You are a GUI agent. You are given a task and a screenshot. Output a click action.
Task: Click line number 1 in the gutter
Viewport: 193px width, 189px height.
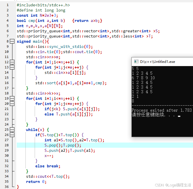click(x=8, y=5)
